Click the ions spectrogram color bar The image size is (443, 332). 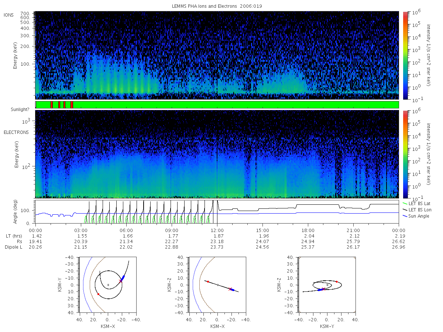coord(405,55)
